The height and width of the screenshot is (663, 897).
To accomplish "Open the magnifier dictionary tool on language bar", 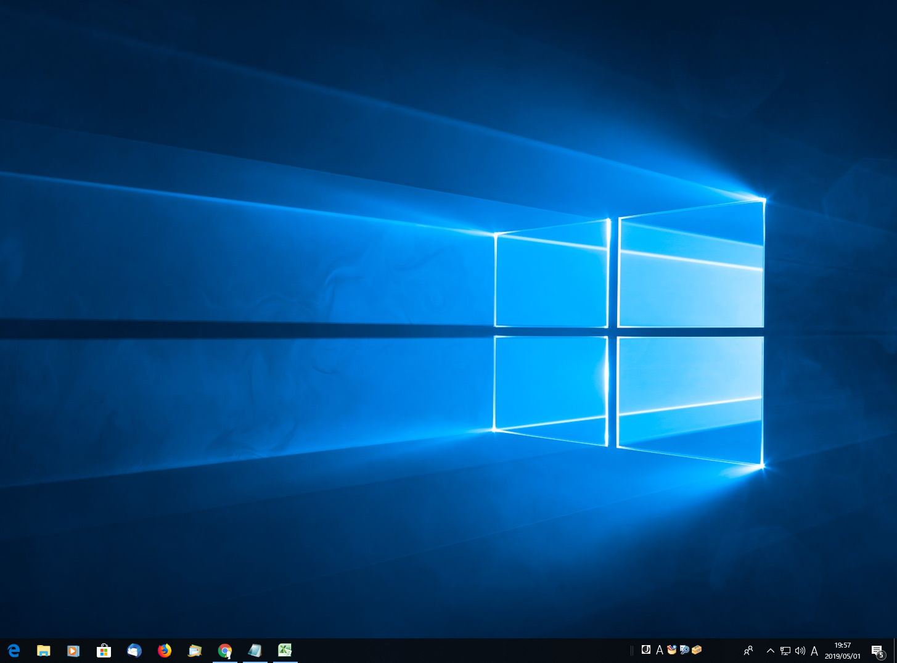I will pyautogui.click(x=684, y=649).
